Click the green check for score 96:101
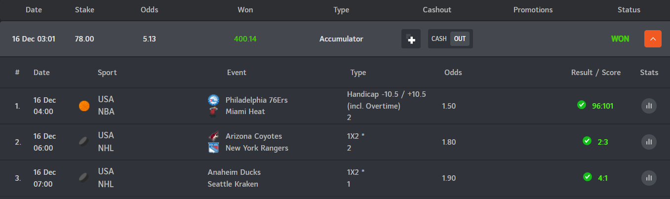670x199 pixels. [582, 105]
